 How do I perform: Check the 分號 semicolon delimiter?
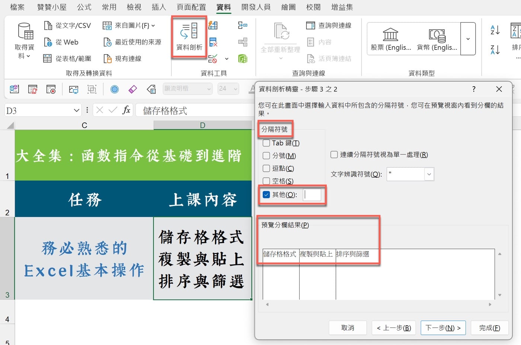click(x=266, y=155)
